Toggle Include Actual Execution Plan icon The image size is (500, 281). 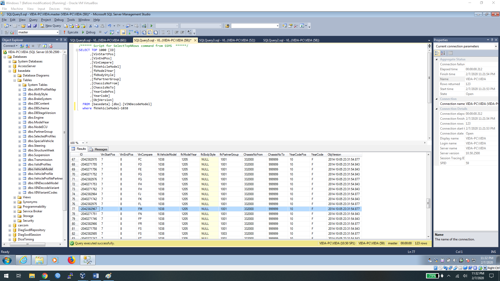tap(130, 32)
